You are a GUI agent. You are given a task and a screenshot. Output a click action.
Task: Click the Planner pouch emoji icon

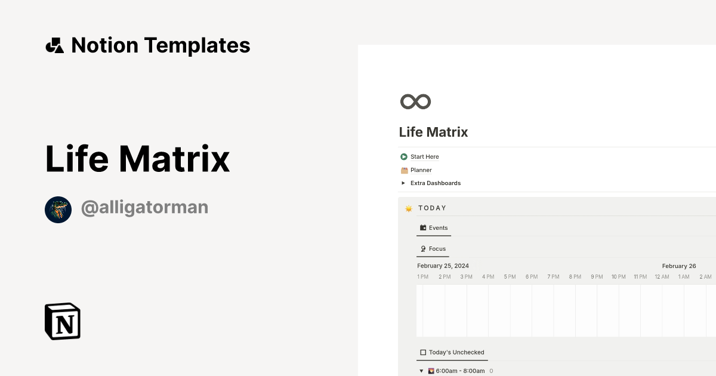pyautogui.click(x=405, y=170)
